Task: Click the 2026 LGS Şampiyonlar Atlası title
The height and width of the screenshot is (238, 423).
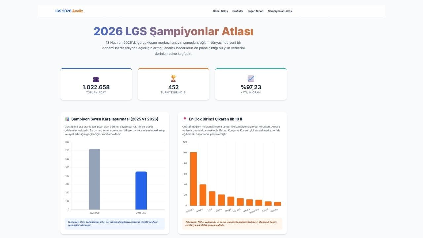Action: (173, 31)
